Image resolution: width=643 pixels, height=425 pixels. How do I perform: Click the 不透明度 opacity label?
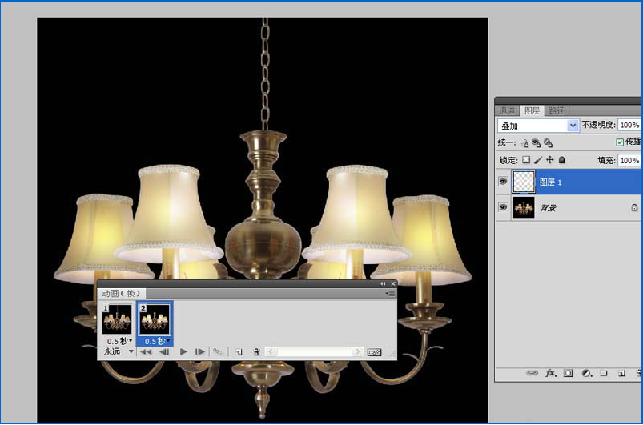coord(598,125)
